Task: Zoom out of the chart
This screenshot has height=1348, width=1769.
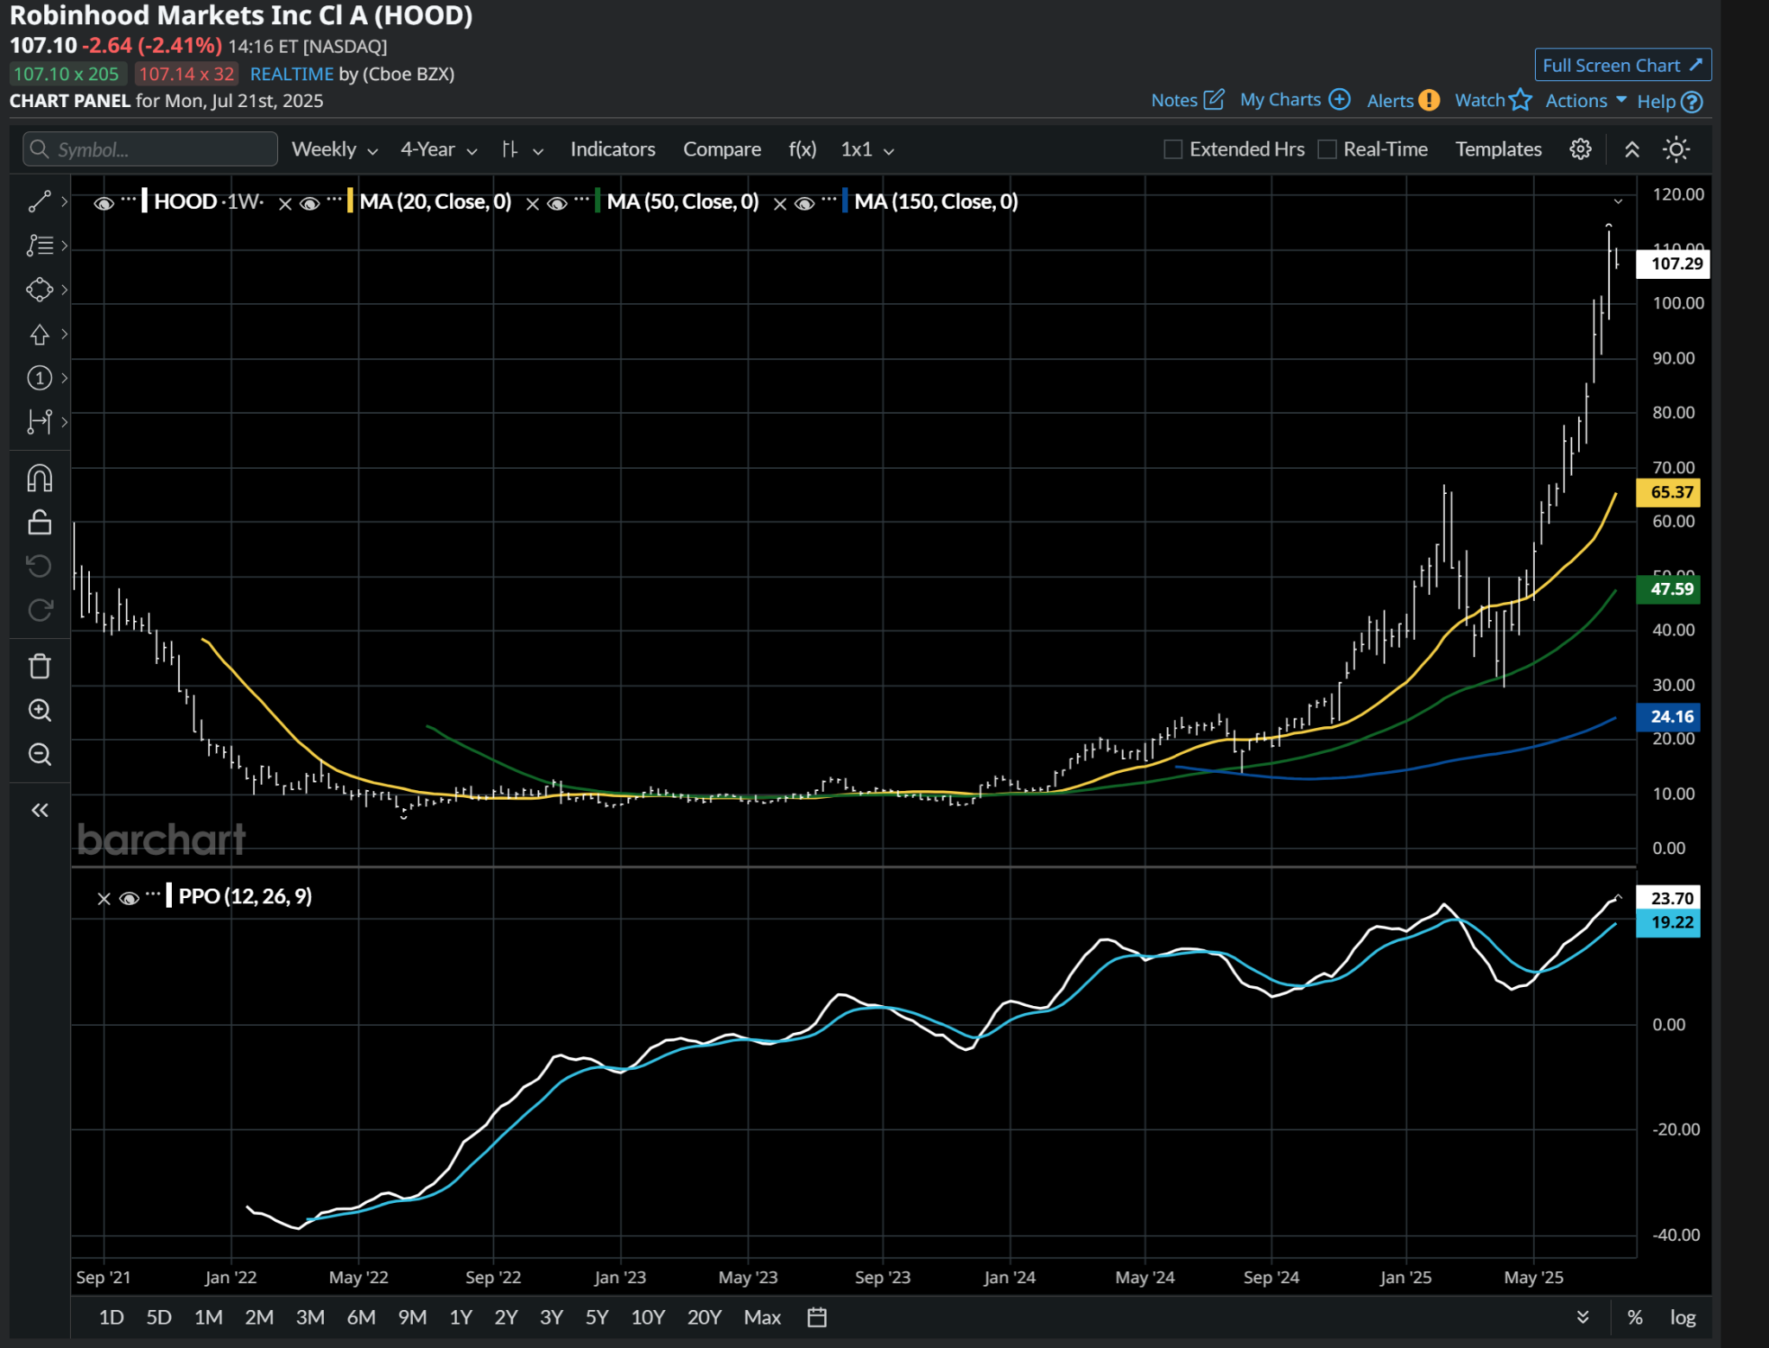Action: point(40,754)
